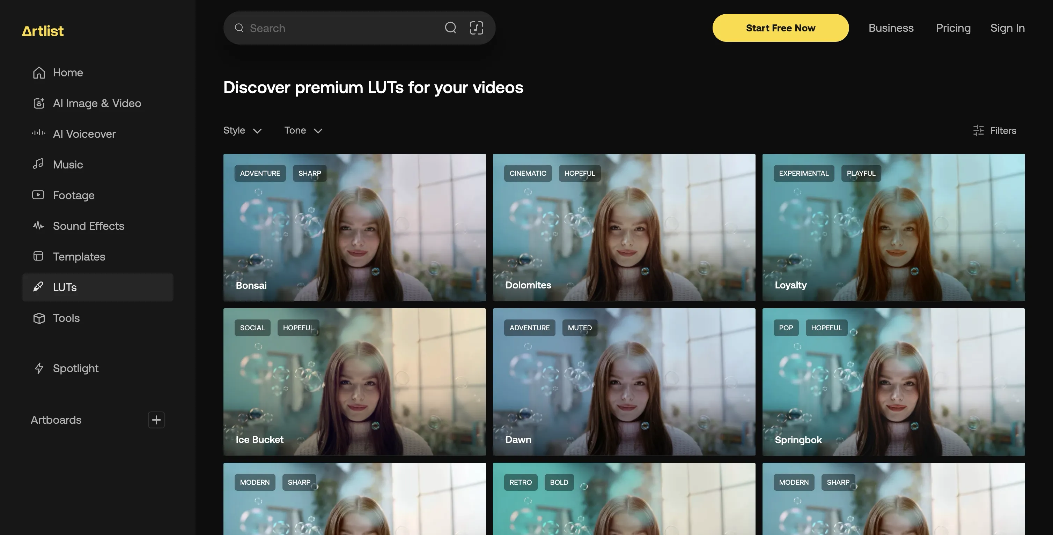Open the Music section

pyautogui.click(x=67, y=165)
